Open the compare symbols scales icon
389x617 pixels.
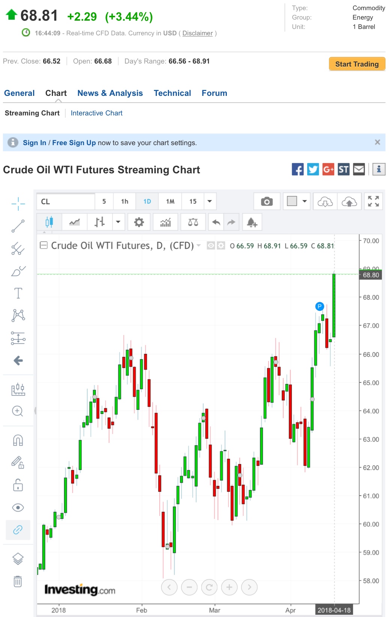[193, 222]
